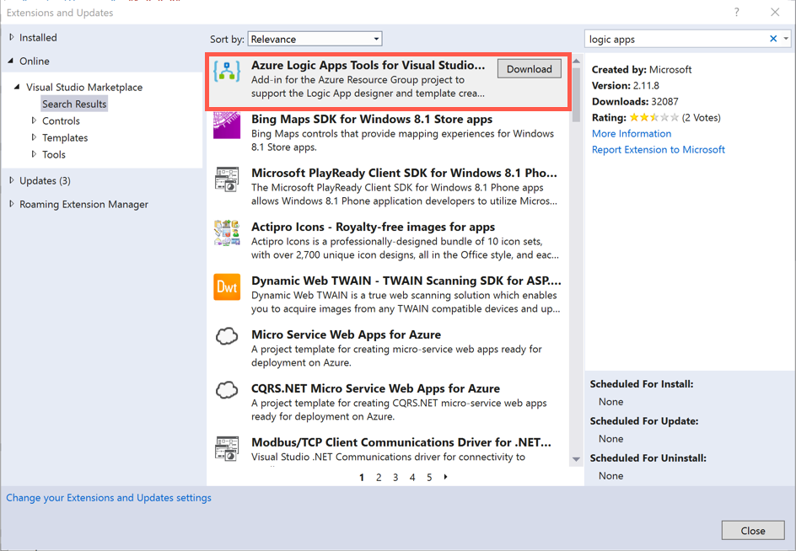The width and height of the screenshot is (796, 551).
Task: Click the results scrollbar up arrow
Action: point(576,61)
